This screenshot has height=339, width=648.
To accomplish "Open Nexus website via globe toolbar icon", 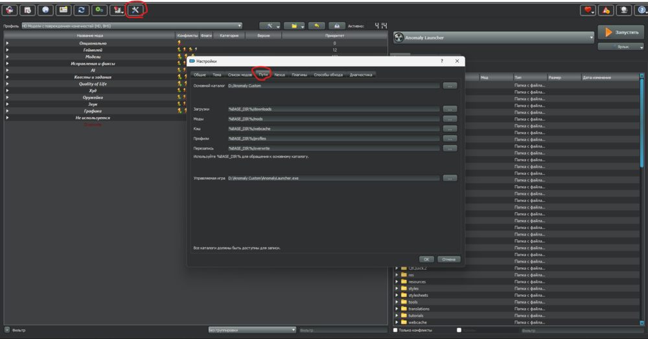I will point(46,10).
